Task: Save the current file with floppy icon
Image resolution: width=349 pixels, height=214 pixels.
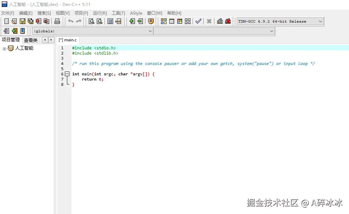Action: coord(22,21)
